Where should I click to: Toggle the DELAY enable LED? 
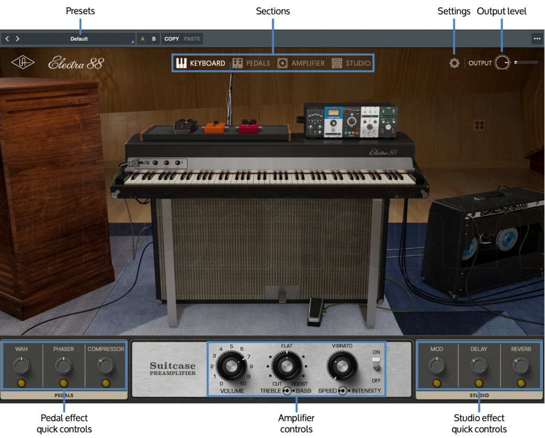click(x=479, y=384)
